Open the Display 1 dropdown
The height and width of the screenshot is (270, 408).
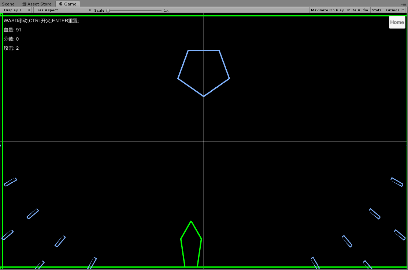(16, 10)
